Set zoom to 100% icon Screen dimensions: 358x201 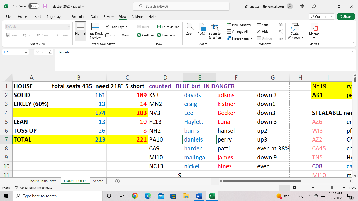[x=202, y=27]
